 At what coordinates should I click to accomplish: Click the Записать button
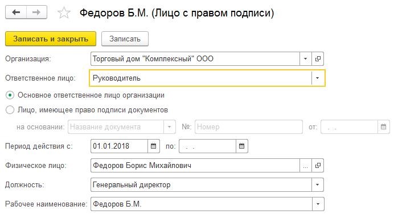coord(125,39)
